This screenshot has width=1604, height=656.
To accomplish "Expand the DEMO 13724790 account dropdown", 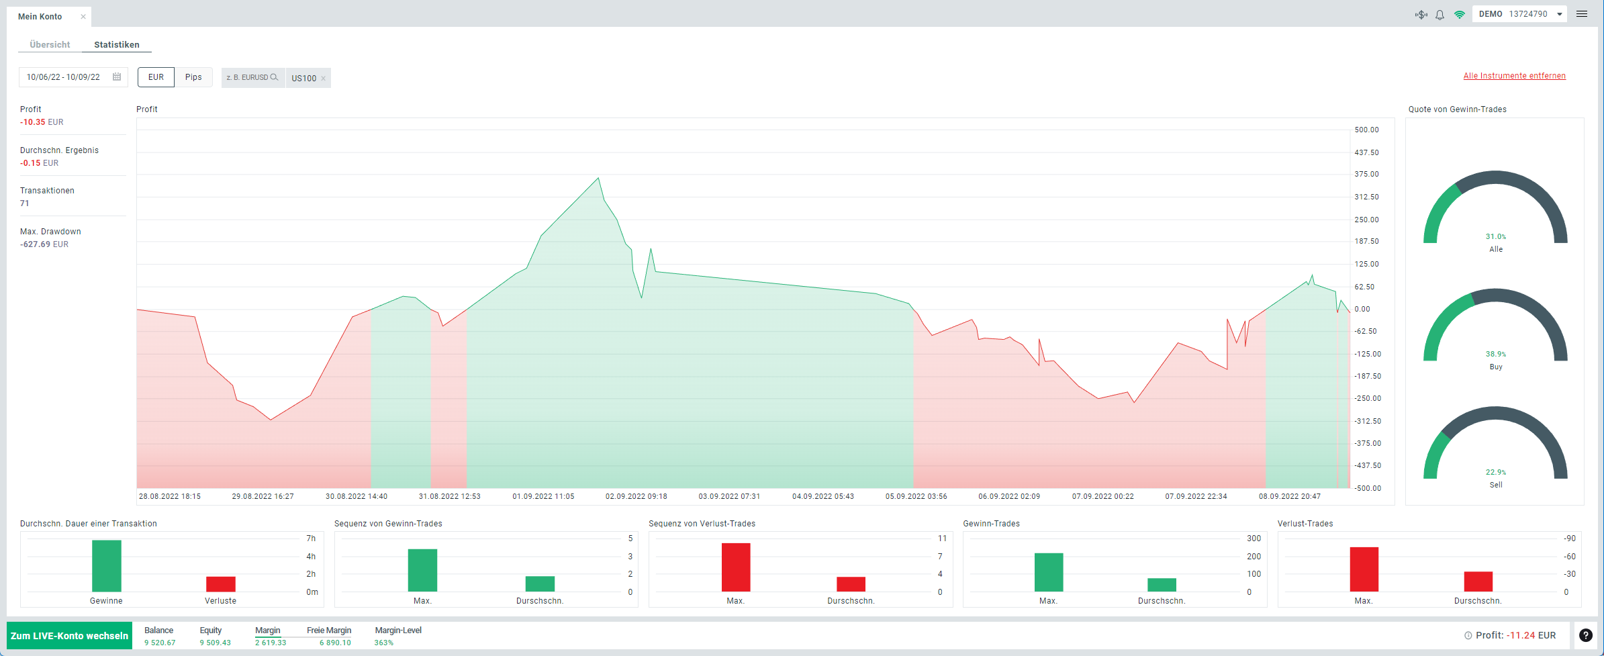I will pyautogui.click(x=1519, y=14).
